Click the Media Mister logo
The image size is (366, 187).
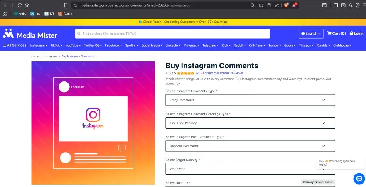pyautogui.click(x=30, y=34)
